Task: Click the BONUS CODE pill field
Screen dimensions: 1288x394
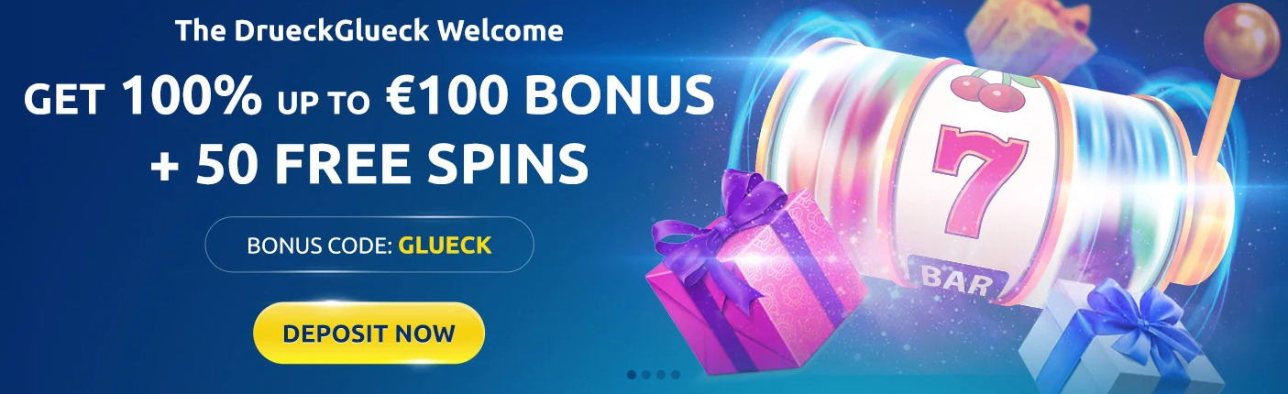Action: pos(369,245)
